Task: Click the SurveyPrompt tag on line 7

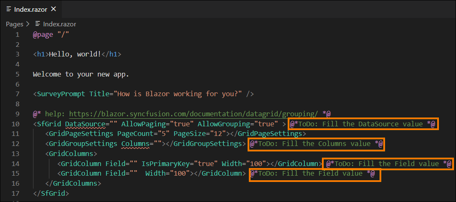Action: [x=61, y=94]
